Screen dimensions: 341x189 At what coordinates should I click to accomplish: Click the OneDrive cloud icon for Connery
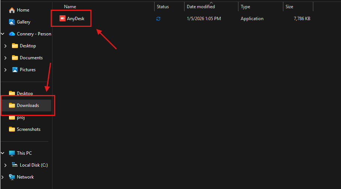click(12, 34)
